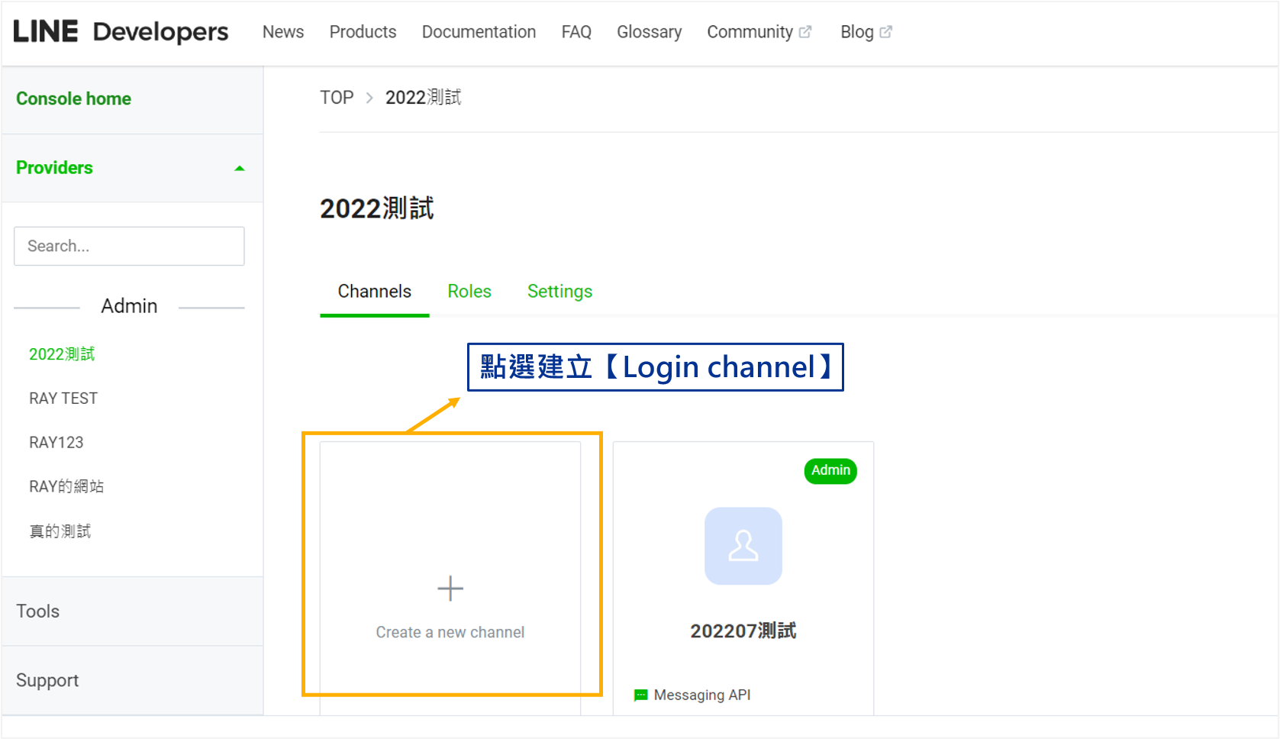Open the Tools section in the sidebar
Screen dimensions: 1280x739
(x=37, y=611)
